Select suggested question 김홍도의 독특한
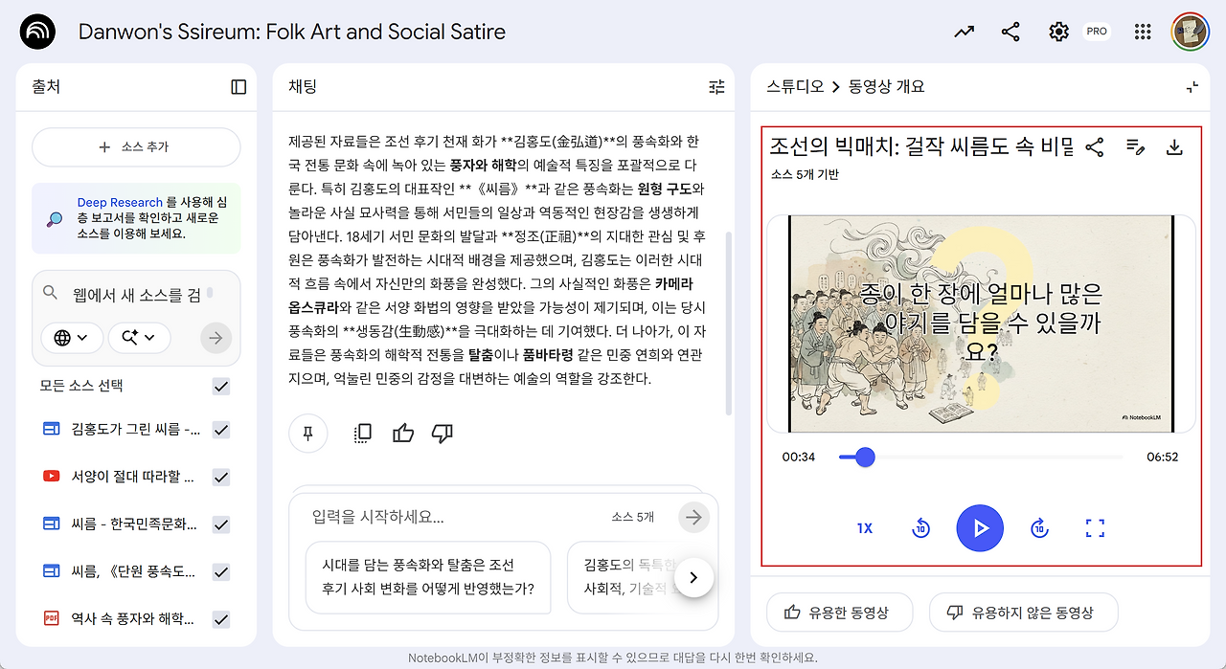1226x669 pixels. [x=627, y=577]
